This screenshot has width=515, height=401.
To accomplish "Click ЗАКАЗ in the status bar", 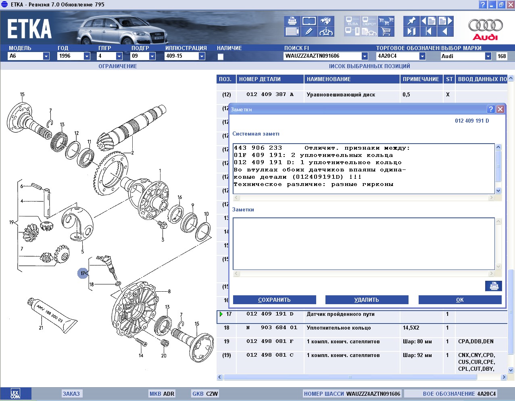I will point(71,394).
